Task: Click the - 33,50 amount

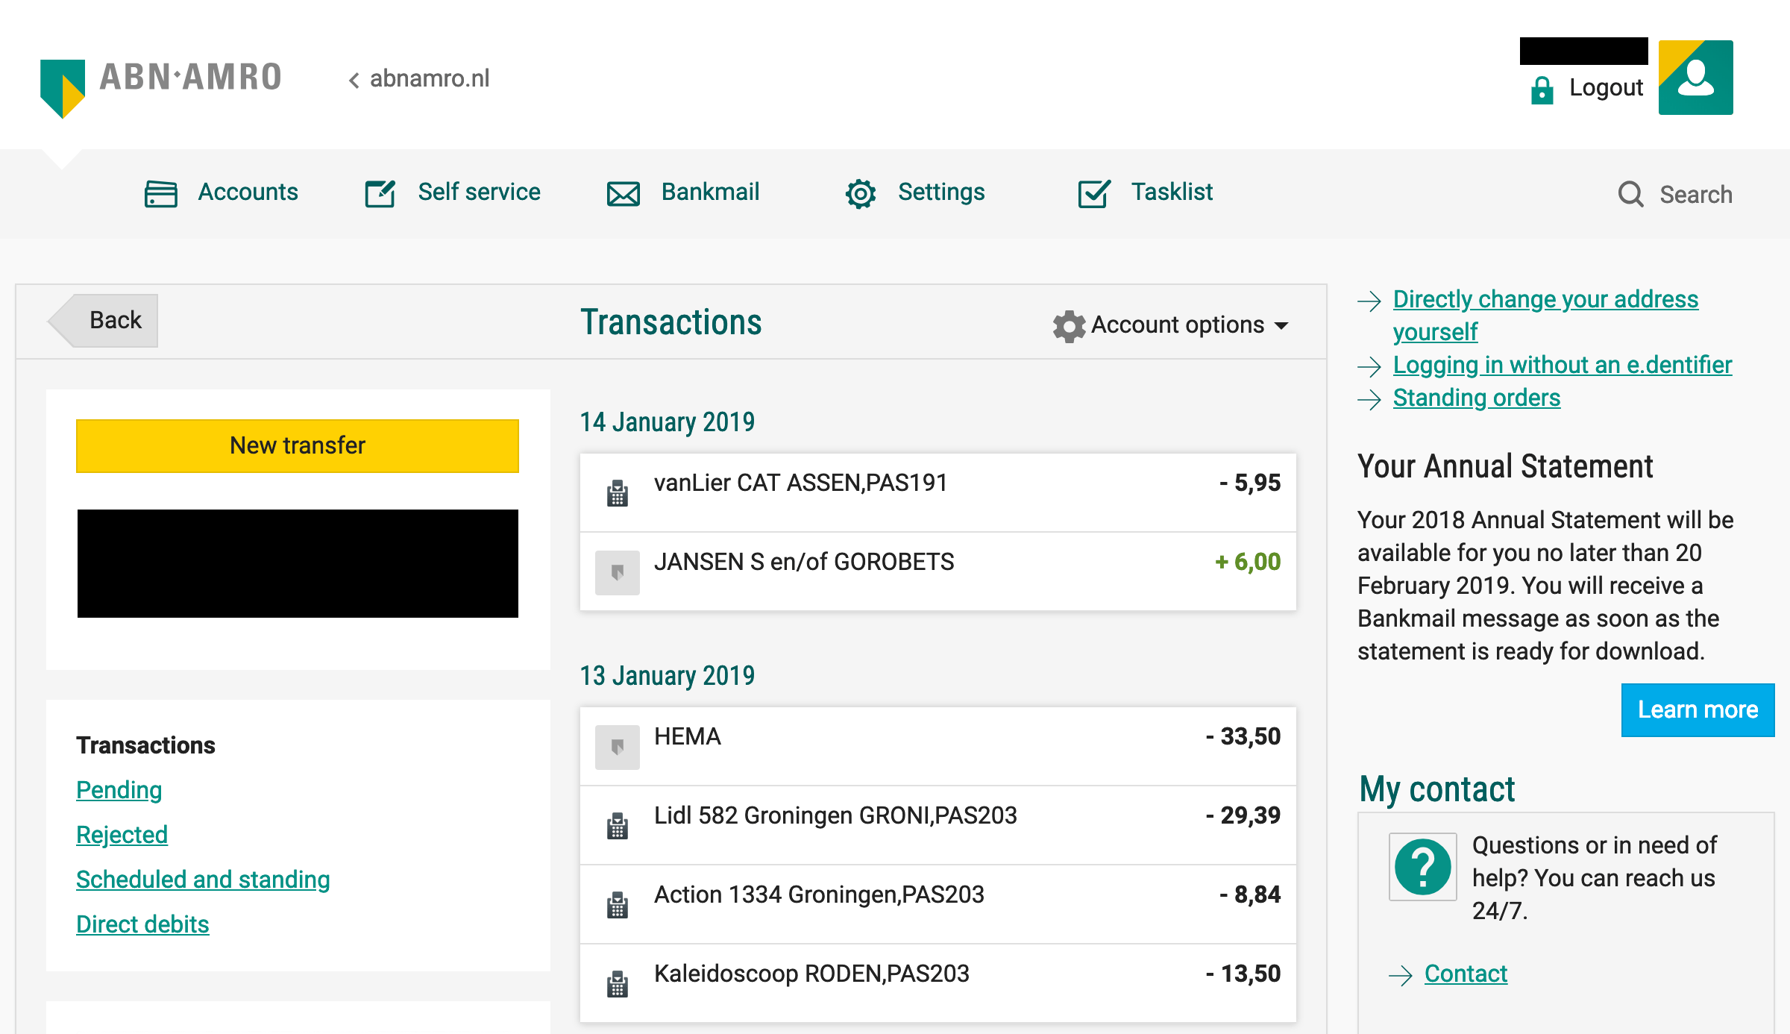Action: 1243,736
